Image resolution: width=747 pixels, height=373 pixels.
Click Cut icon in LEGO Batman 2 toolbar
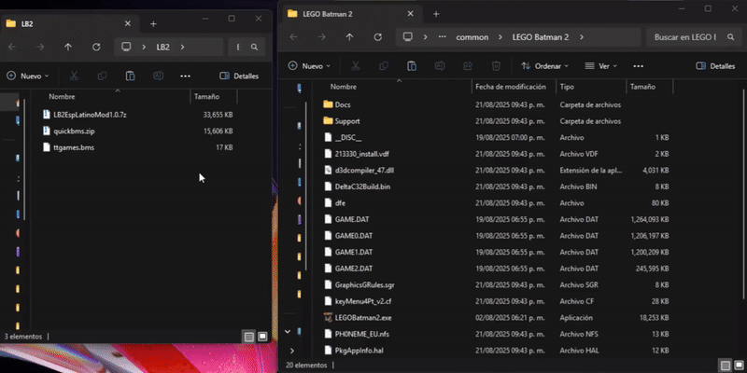[x=356, y=66]
